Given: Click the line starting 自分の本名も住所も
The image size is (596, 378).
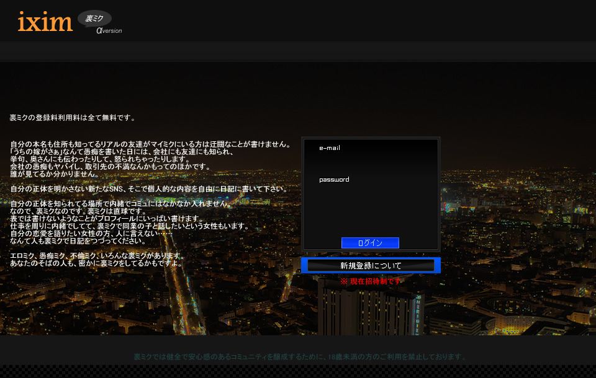Looking at the screenshot, I should point(150,144).
